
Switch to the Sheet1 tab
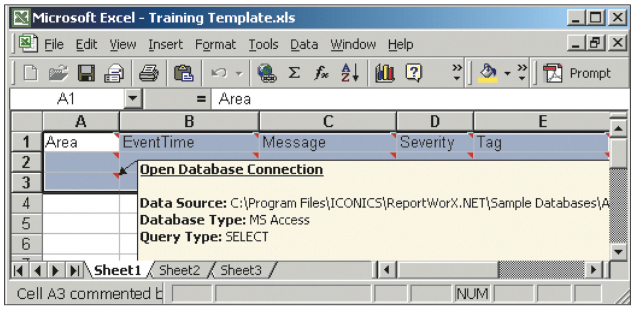(117, 270)
